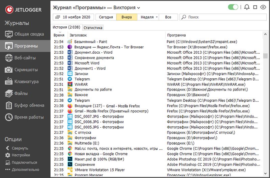Switch to the История tab
Image resolution: width=270 pixels, height=178 pixels.
click(x=66, y=27)
